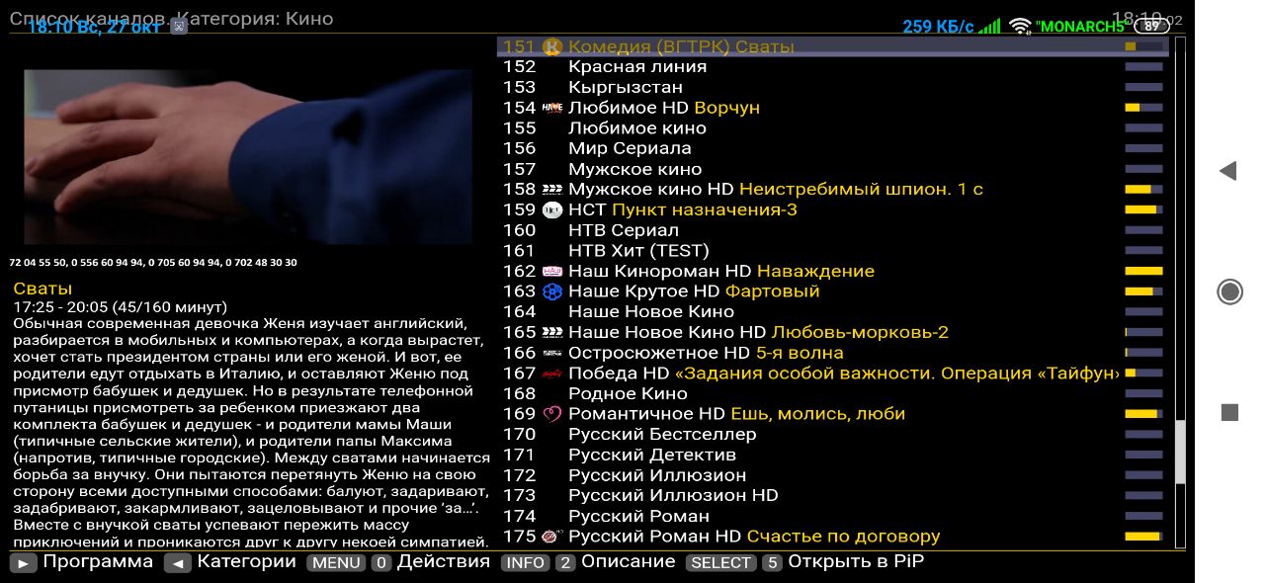Screen dimensions: 1265x583
Task: Click the Русский Роман HD logo icon
Action: click(552, 537)
